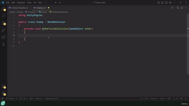Viewport: 189px width, 106px height.
Task: Open the run options dropdown arrow
Action: [175, 8]
